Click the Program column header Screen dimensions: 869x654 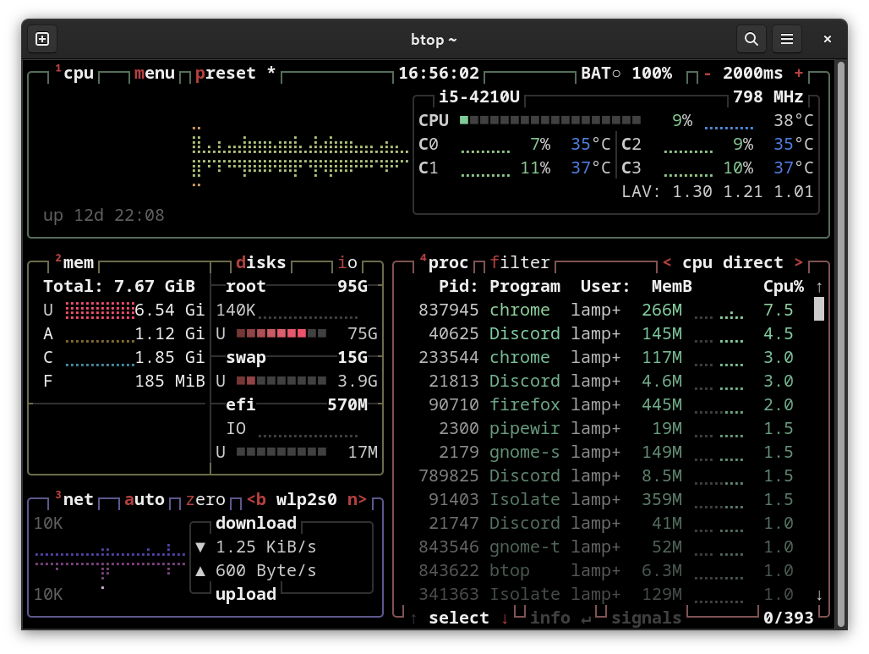(525, 286)
